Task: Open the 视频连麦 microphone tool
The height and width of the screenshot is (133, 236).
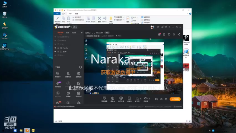Action: pyautogui.click(x=58, y=85)
